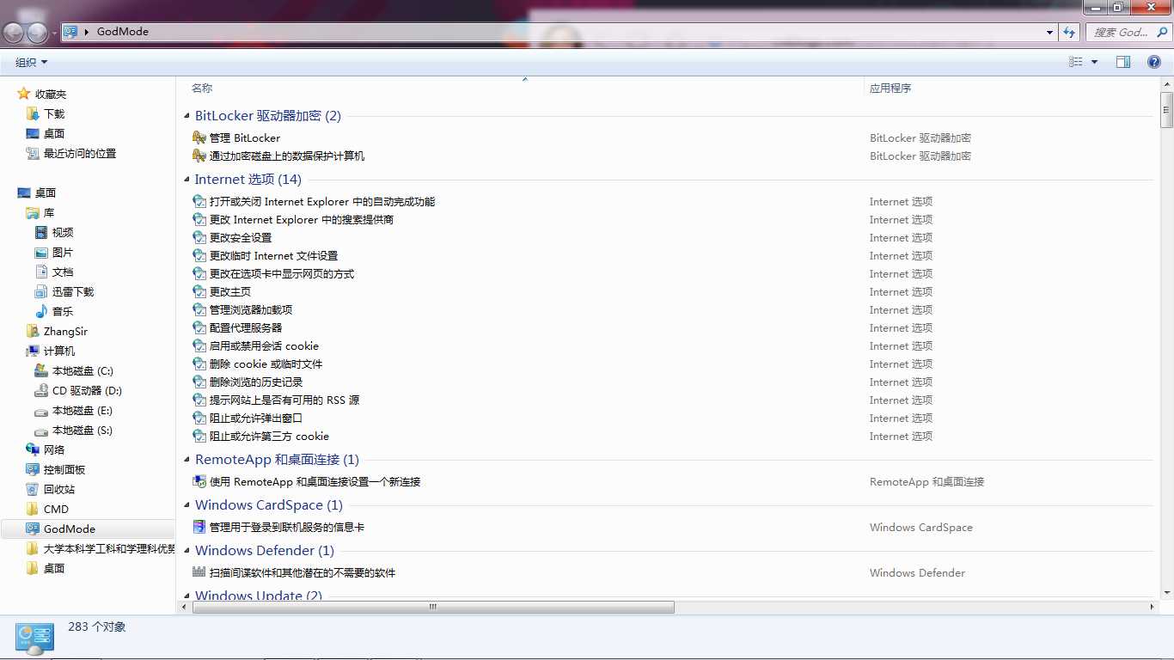Sort by the 名称 column header

pos(201,88)
